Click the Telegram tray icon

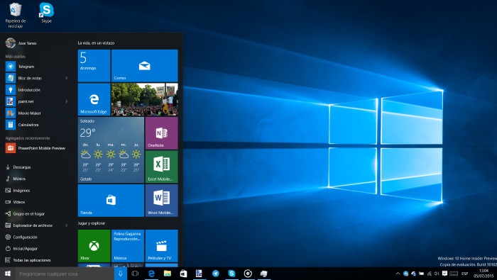(x=405, y=274)
